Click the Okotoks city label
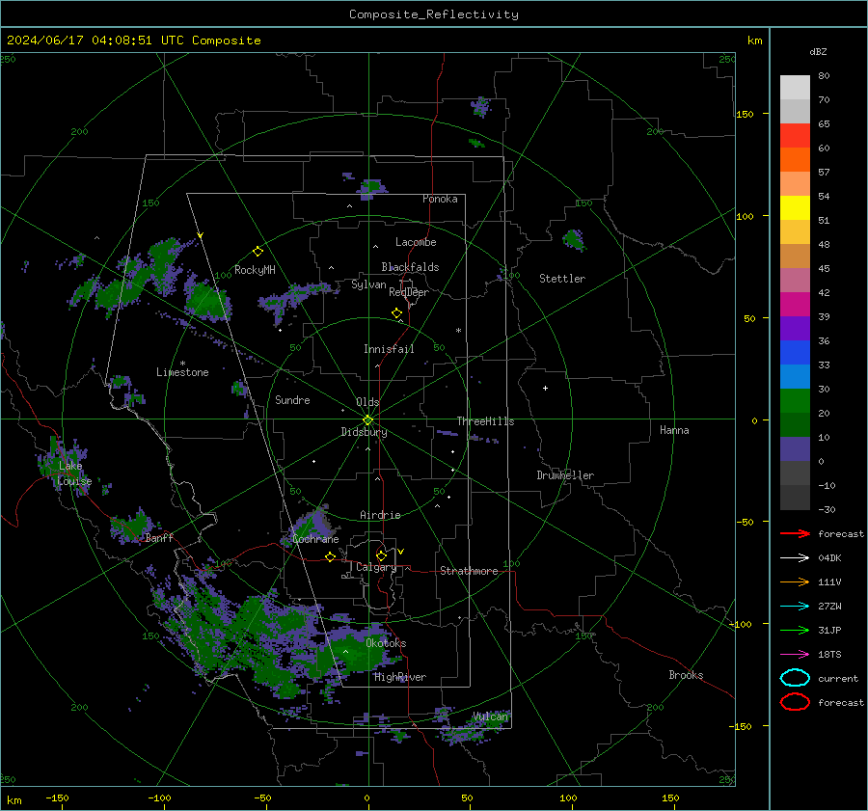The width and height of the screenshot is (868, 811). click(386, 643)
